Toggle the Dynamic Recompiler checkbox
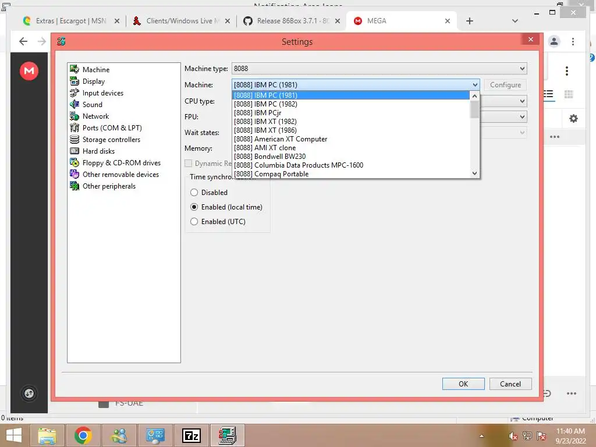596x447 pixels. point(188,164)
